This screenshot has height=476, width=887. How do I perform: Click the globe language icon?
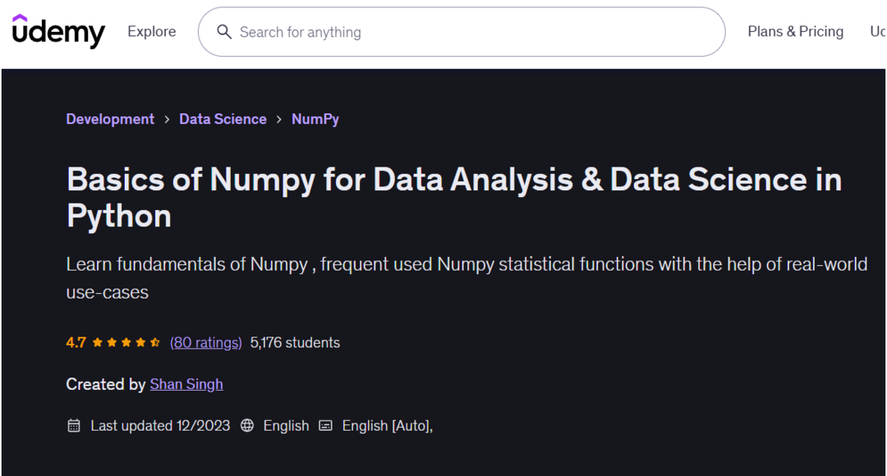[247, 426]
